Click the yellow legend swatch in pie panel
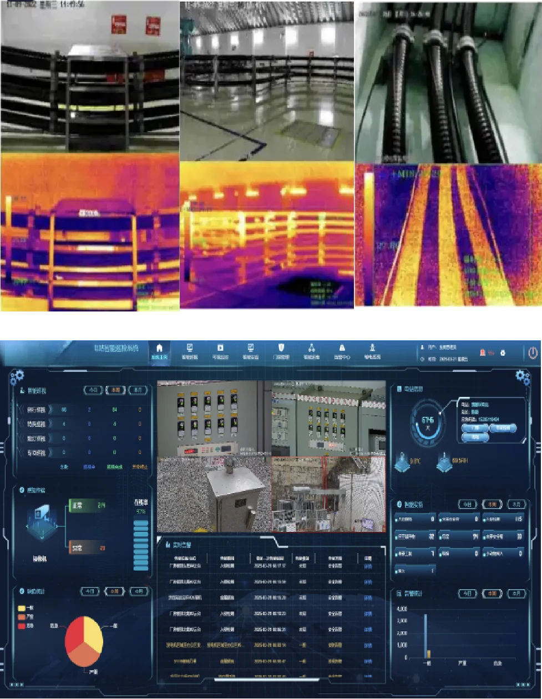The width and height of the screenshot is (542, 699). tap(22, 609)
